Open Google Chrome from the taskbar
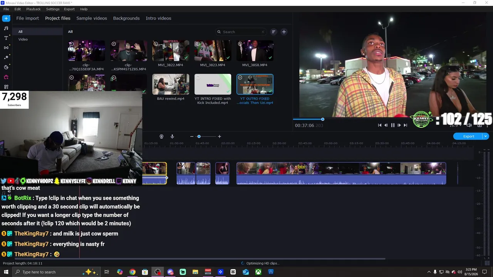 132,272
